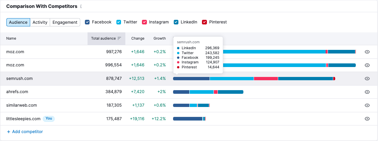Sort by the Change column header
This screenshot has height=141, width=378.
coord(138,38)
